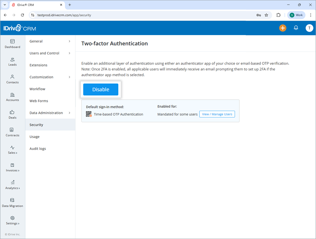Open the Accounts section

12,97
